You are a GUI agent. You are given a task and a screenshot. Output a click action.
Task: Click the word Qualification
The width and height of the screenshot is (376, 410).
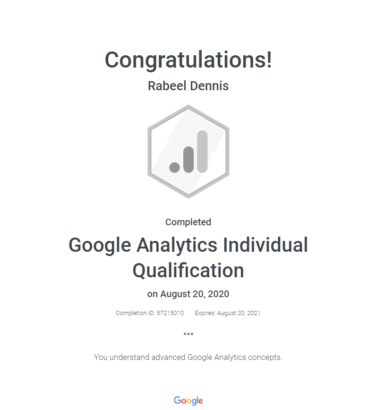pos(188,271)
